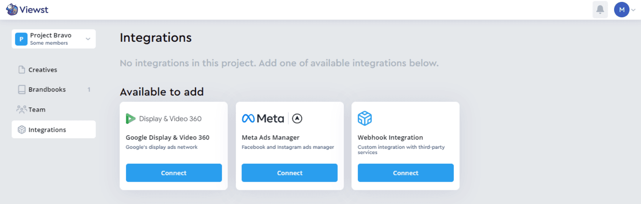Screen dimensions: 641x204
Task: Click the Webhook Integration cube icon
Action: 365,118
